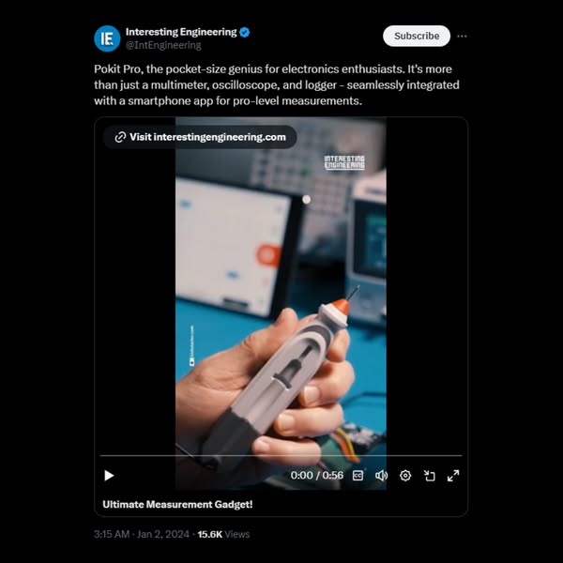Viewport: 563px width, 563px height.
Task: Visit interestingengineering.com link
Action: (200, 137)
